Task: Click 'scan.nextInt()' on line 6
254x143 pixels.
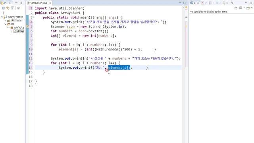Action: [x=92, y=31]
